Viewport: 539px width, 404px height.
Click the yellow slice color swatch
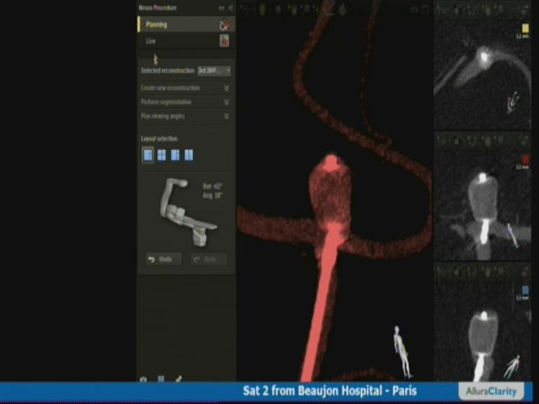(526, 28)
